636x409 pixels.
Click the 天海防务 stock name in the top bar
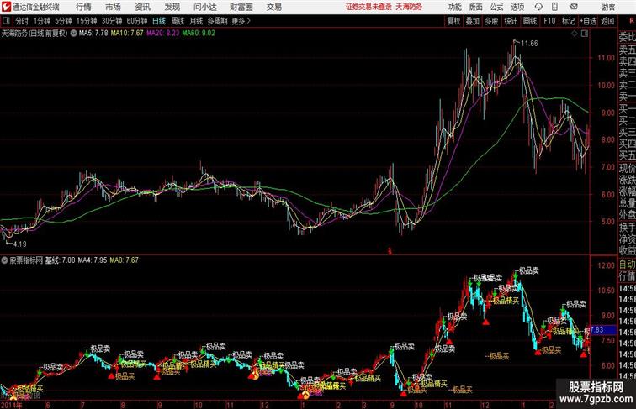[409, 7]
